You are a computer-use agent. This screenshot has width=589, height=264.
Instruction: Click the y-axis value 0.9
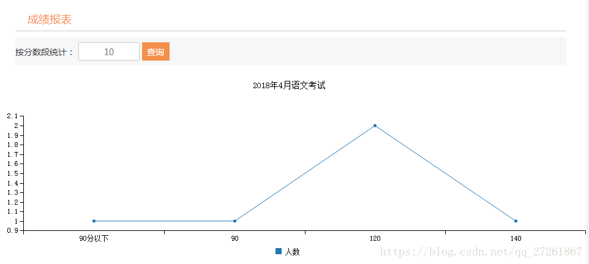coord(13,230)
